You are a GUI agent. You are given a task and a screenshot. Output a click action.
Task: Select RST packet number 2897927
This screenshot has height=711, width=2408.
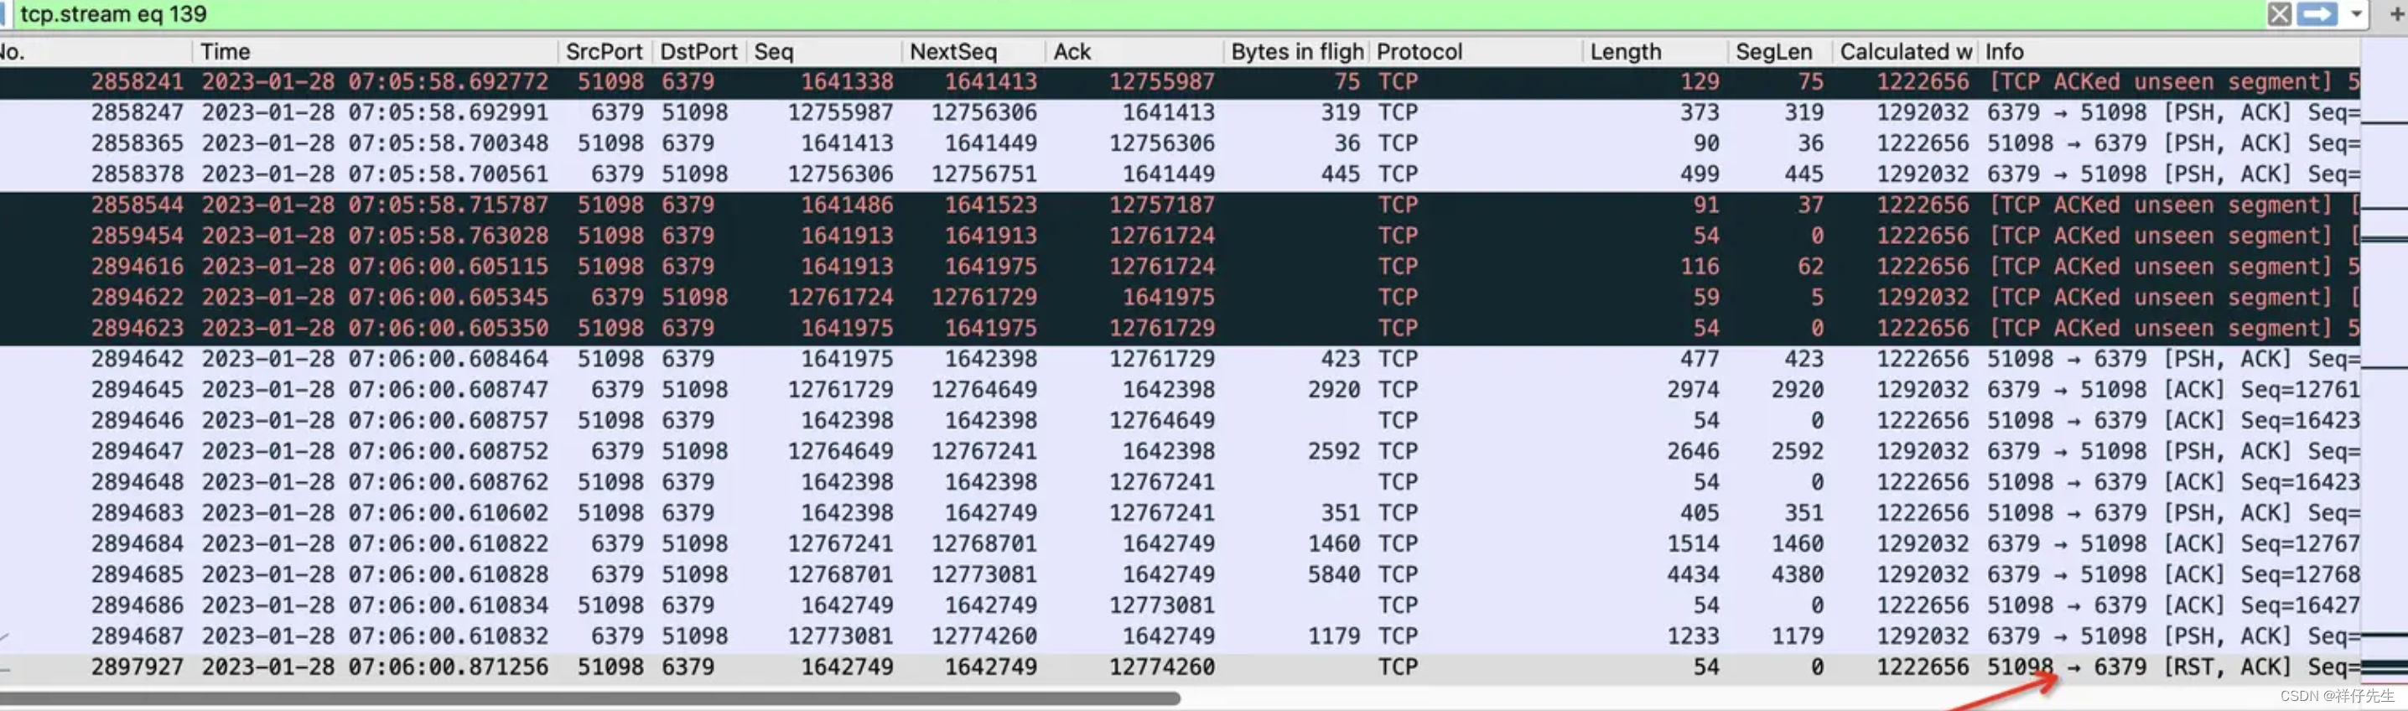1180,668
